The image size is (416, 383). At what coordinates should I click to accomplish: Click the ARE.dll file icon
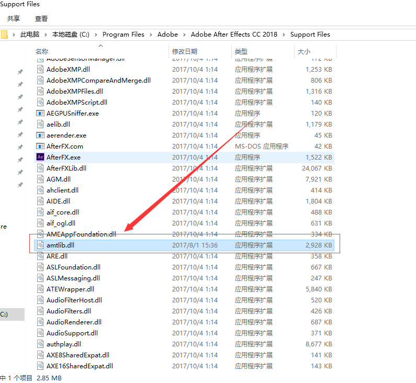click(40, 256)
